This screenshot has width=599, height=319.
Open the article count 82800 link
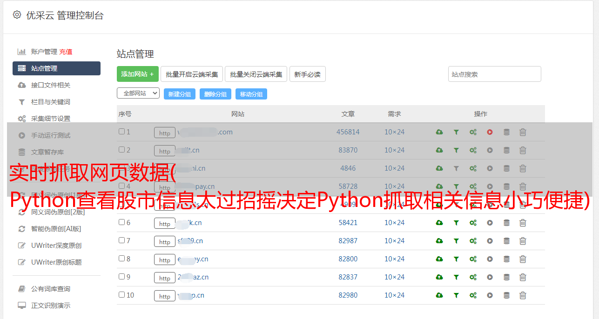coord(348,259)
